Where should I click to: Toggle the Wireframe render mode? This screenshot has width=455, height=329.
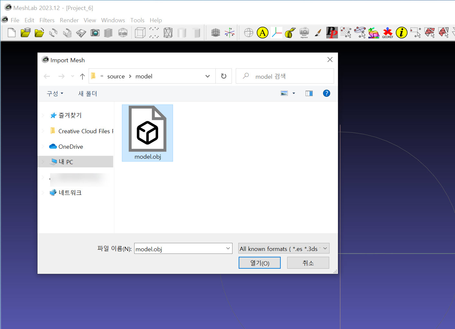[168, 33]
